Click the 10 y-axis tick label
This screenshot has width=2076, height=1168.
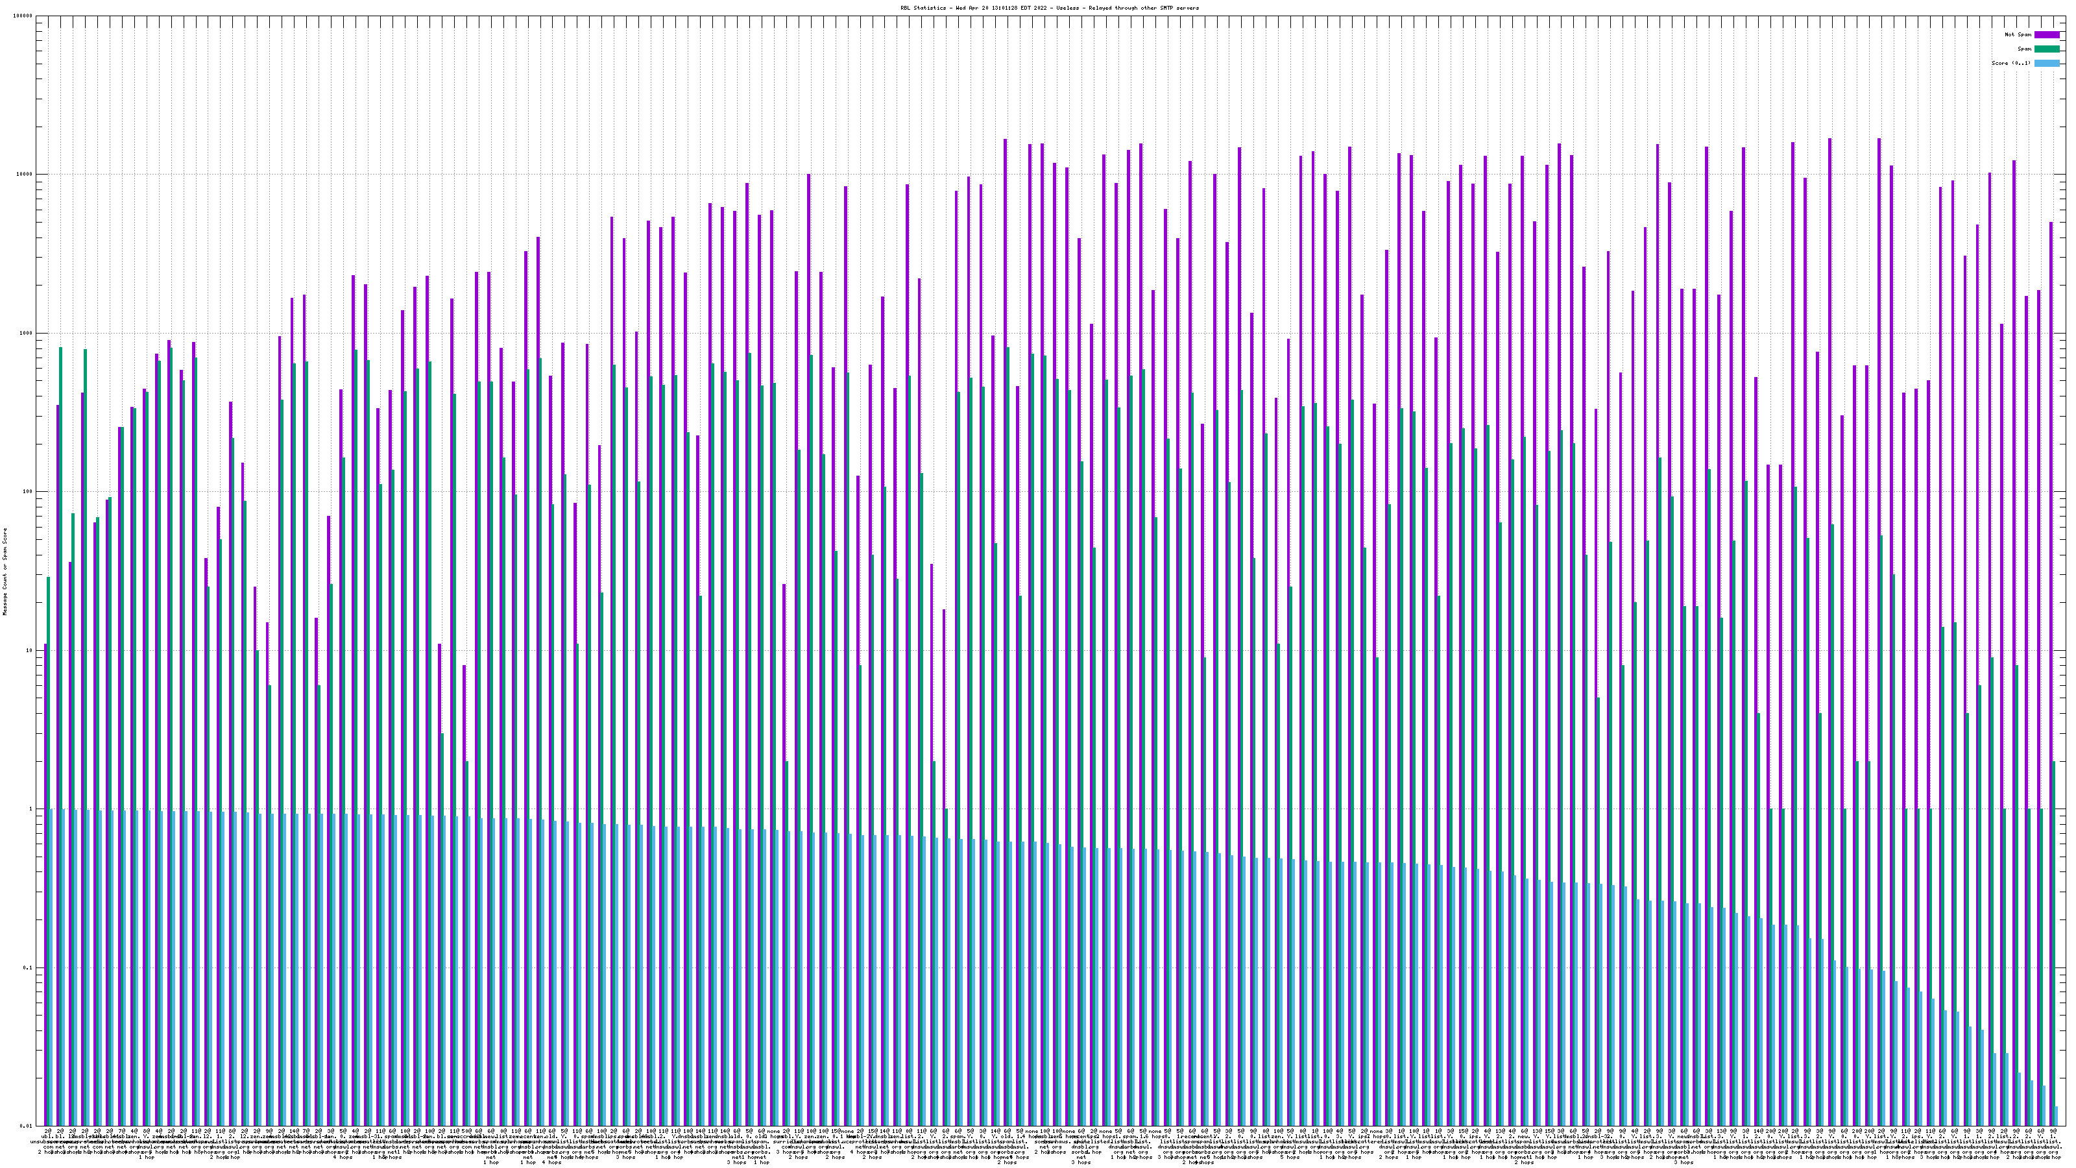[29, 650]
